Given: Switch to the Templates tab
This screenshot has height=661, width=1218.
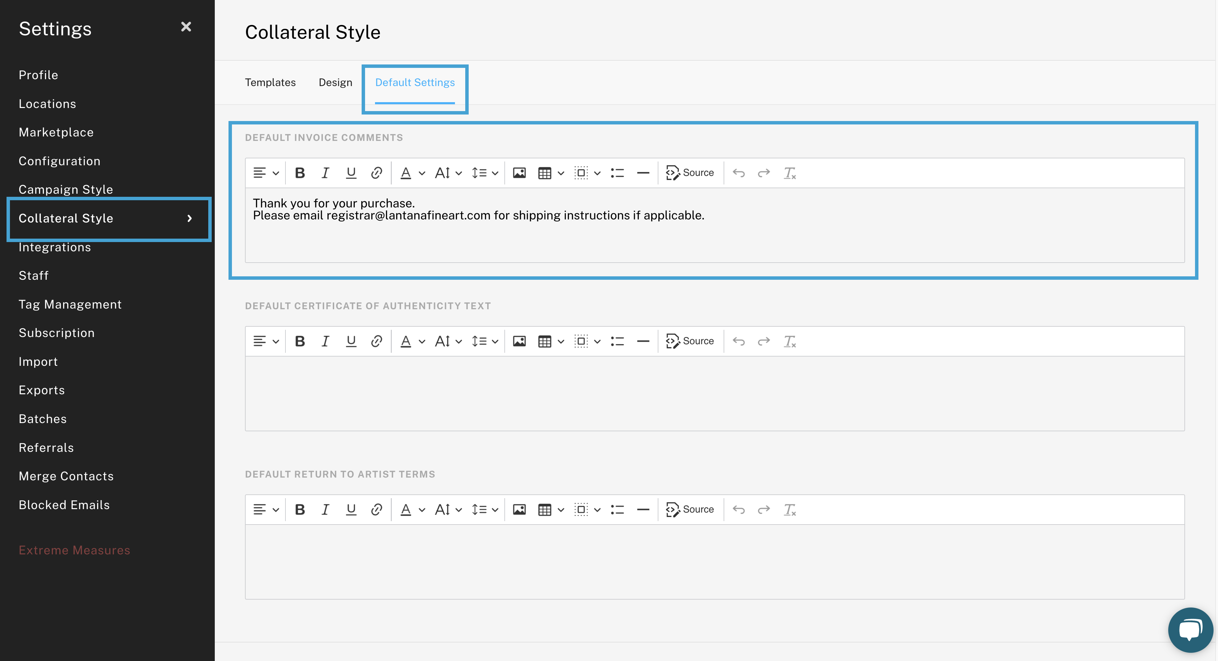Looking at the screenshot, I should [x=270, y=83].
